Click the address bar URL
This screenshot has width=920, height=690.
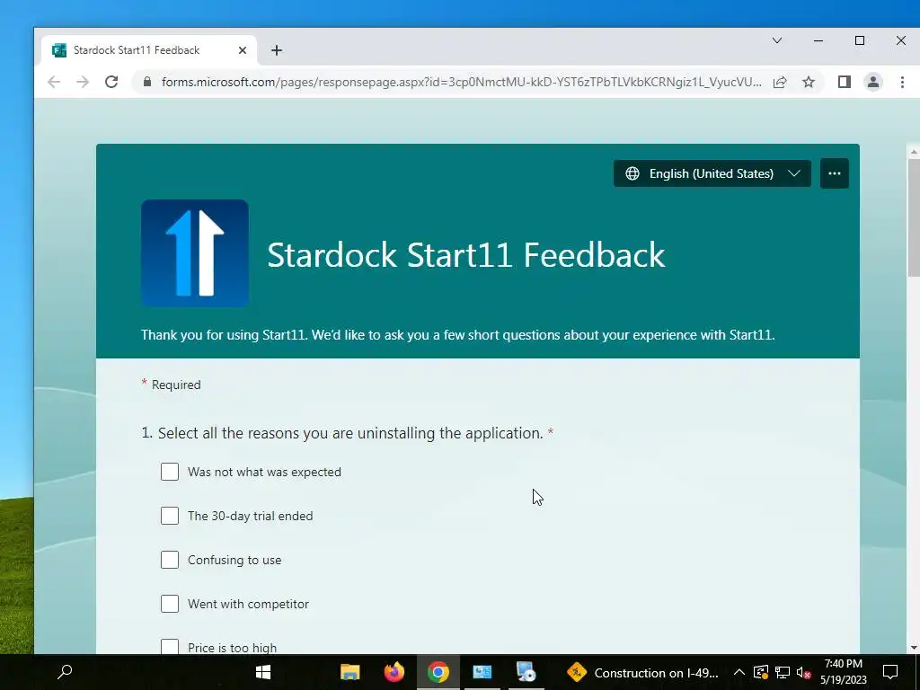tap(462, 82)
